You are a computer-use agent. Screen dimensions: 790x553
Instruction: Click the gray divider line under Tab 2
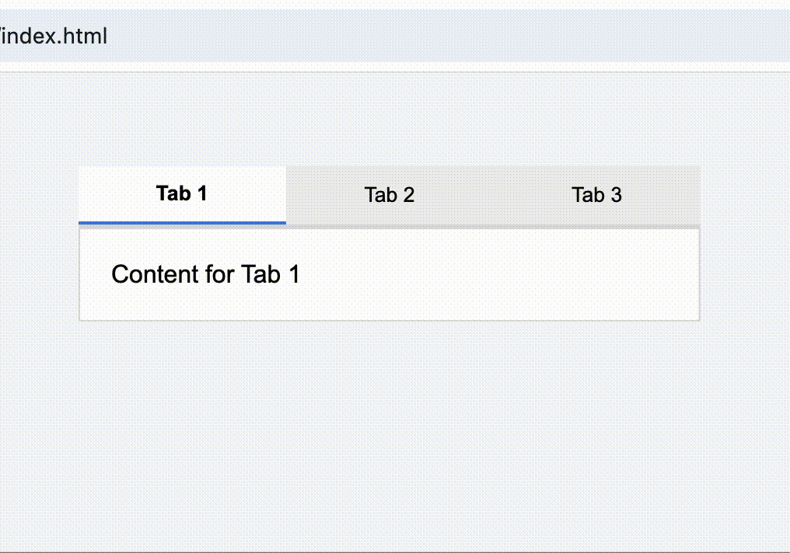point(390,227)
